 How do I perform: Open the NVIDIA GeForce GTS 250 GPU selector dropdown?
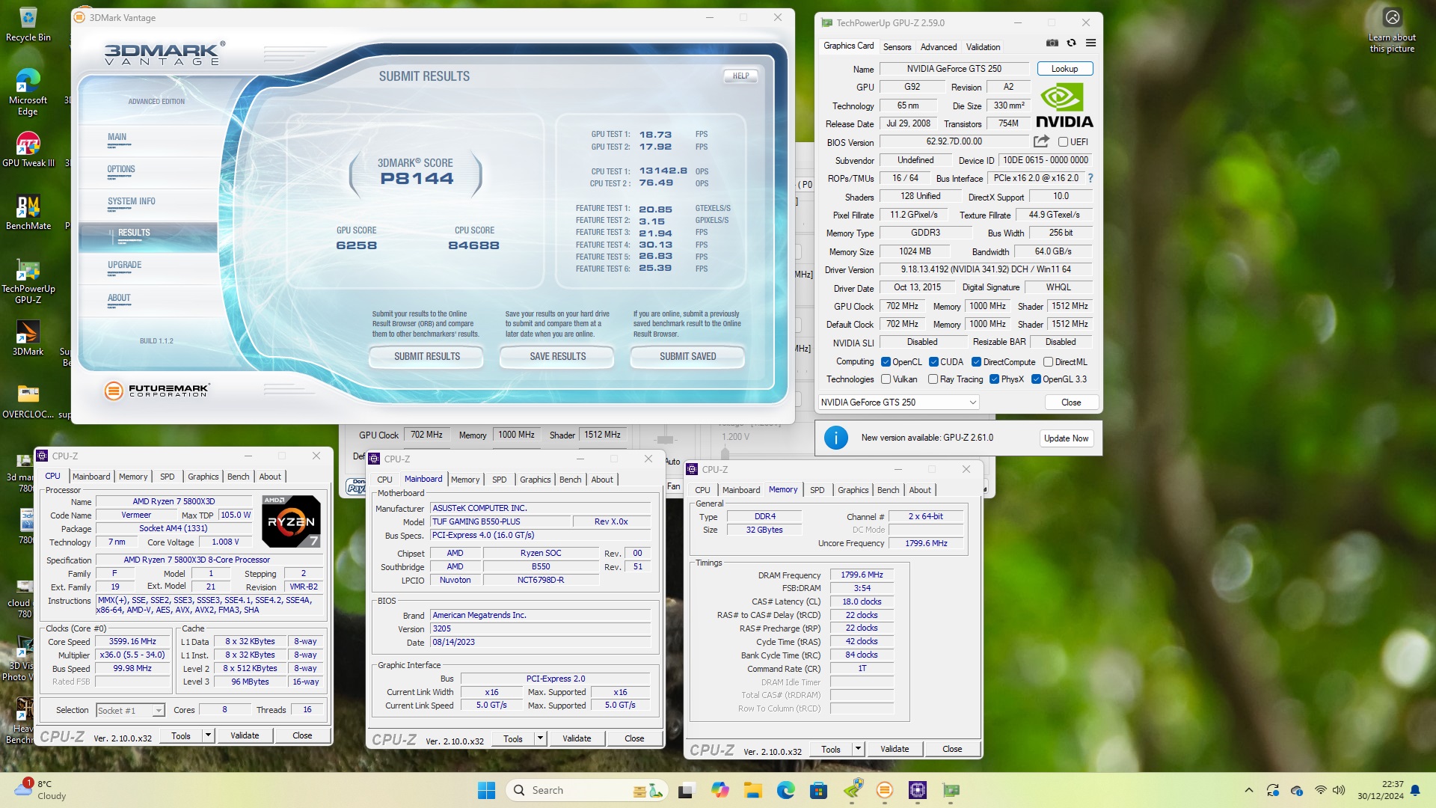(x=898, y=403)
